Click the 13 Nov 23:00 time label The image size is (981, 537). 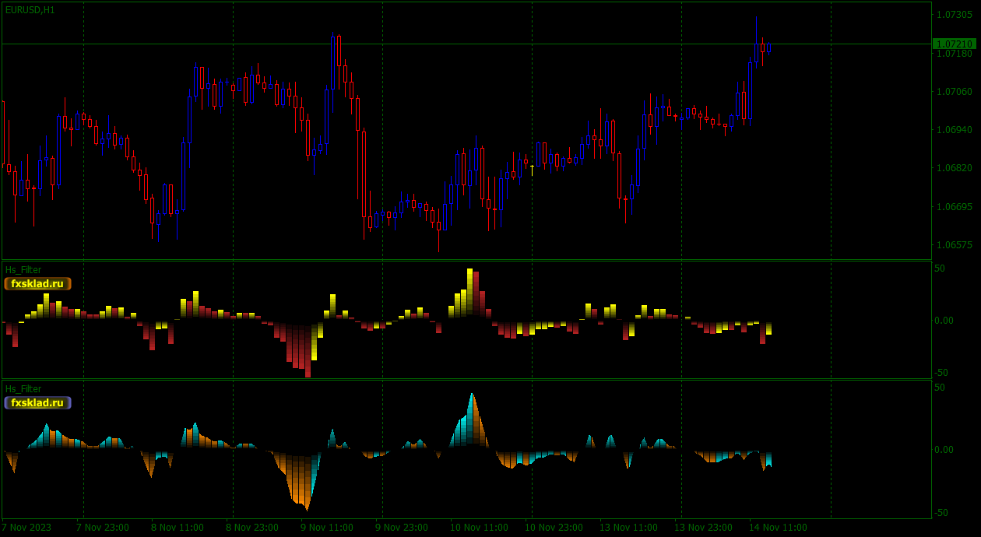click(x=703, y=528)
